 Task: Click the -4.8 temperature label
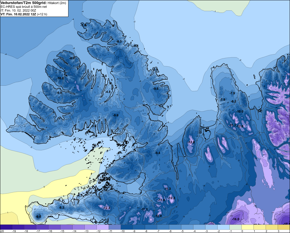click(108, 92)
